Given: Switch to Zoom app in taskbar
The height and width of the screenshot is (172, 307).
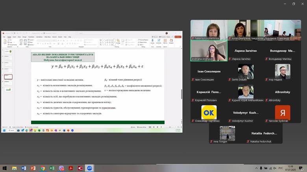Looking at the screenshot, I should [x=90, y=168].
